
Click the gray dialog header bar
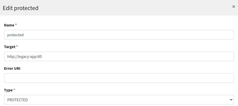pyautogui.click(x=119, y=8)
